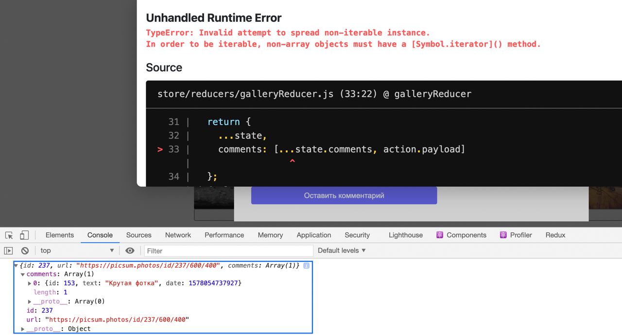
Task: Click code line 31 with return
Action: coord(229,122)
